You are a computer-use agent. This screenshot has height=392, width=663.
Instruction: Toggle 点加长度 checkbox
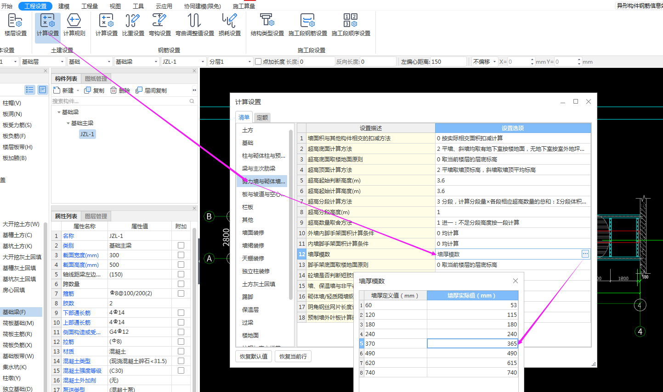(x=258, y=61)
